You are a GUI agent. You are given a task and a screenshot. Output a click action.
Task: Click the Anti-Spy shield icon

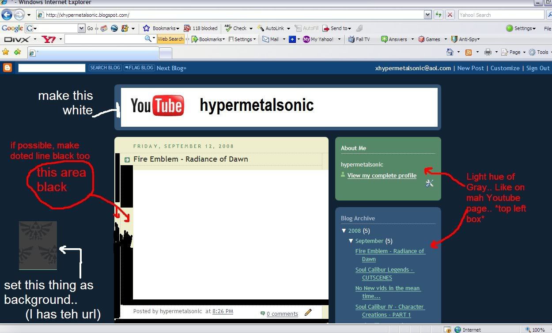(x=454, y=39)
